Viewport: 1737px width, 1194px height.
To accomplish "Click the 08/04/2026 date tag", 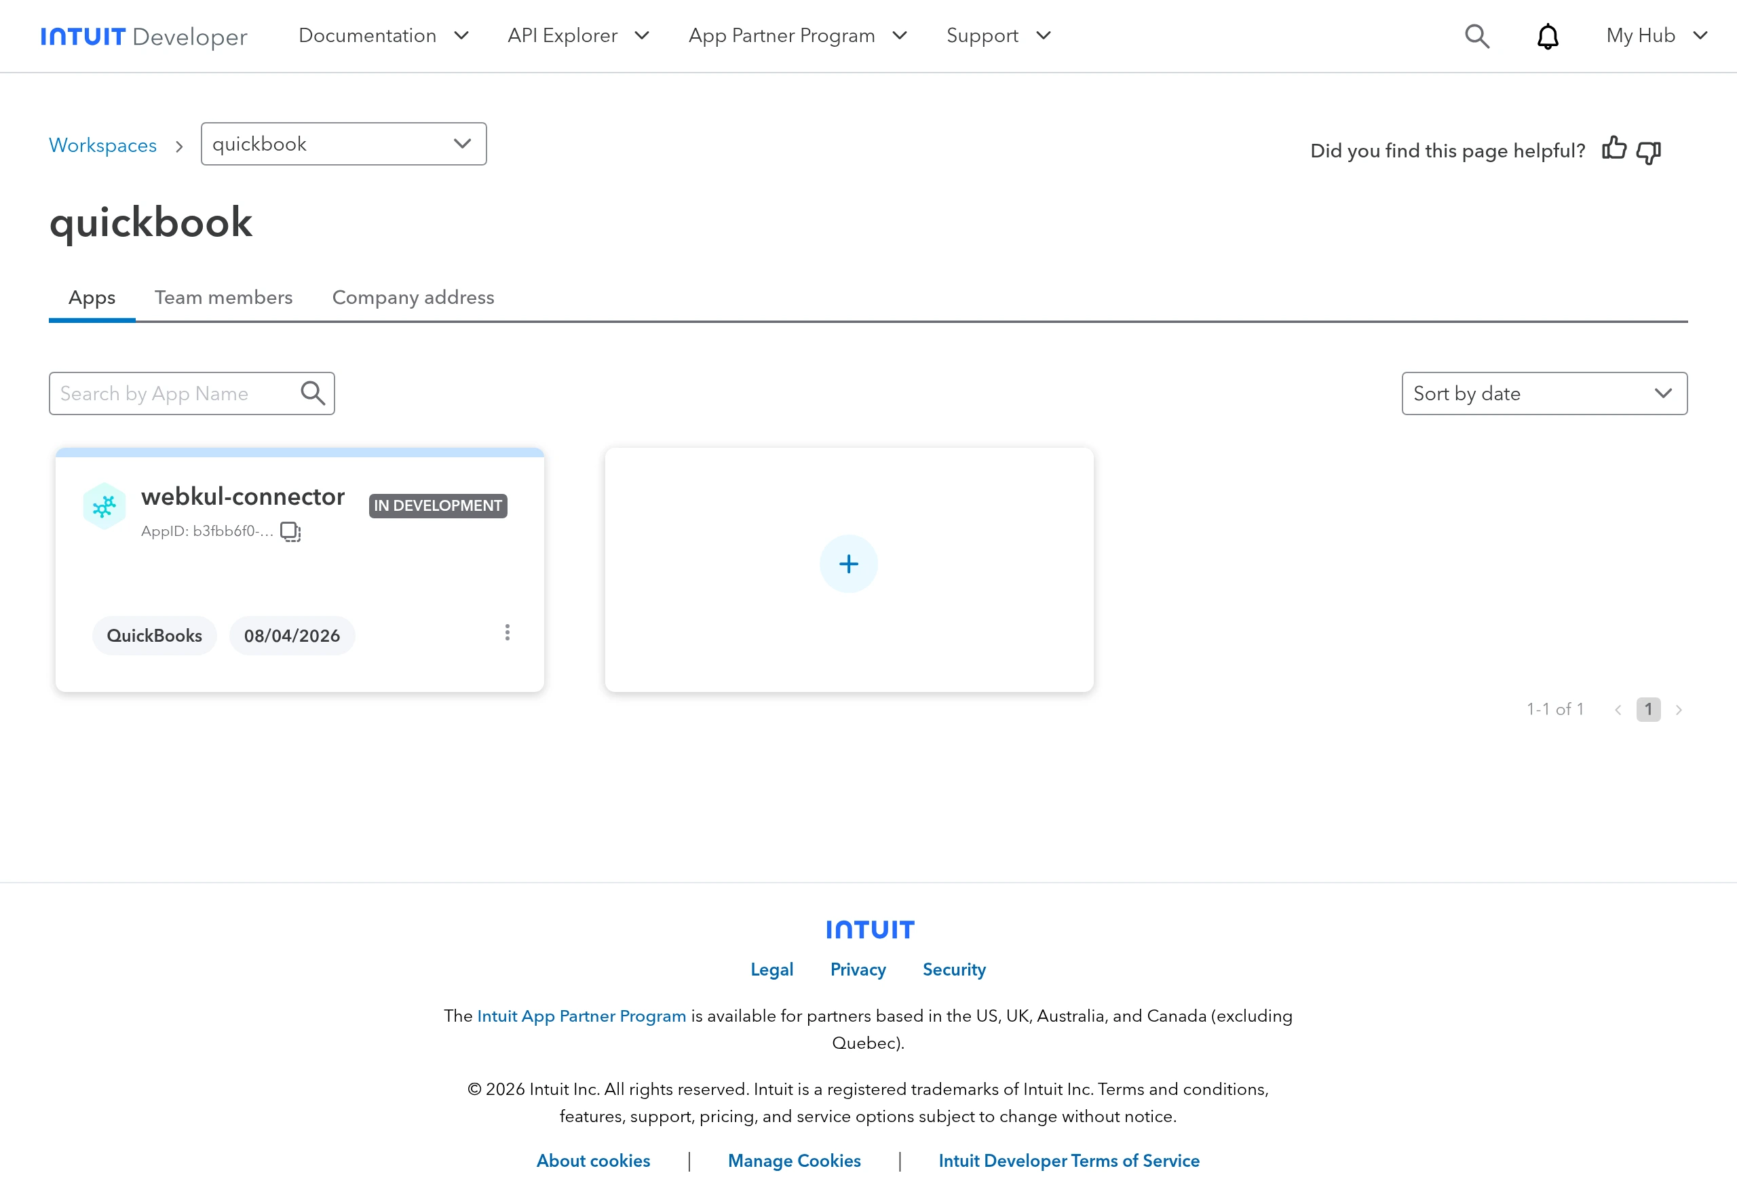I will [x=292, y=636].
